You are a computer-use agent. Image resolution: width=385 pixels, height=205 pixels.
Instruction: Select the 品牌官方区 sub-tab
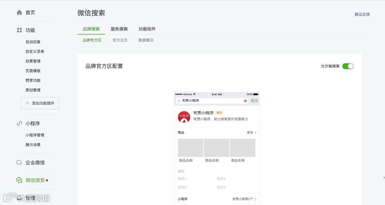pyautogui.click(x=92, y=40)
